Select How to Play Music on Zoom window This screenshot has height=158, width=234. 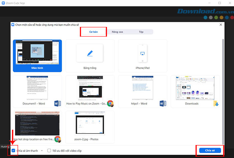(x=90, y=91)
